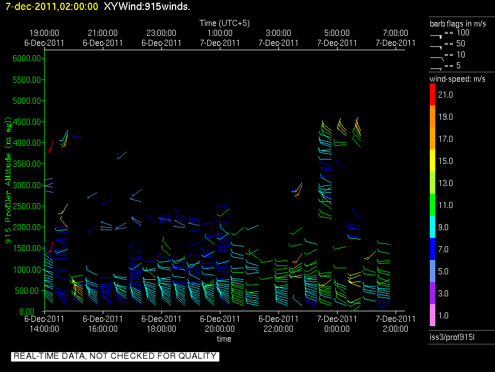Click the 10 m/s barb flag symbol
Viewport: 495px width, 372px height.
pos(437,59)
